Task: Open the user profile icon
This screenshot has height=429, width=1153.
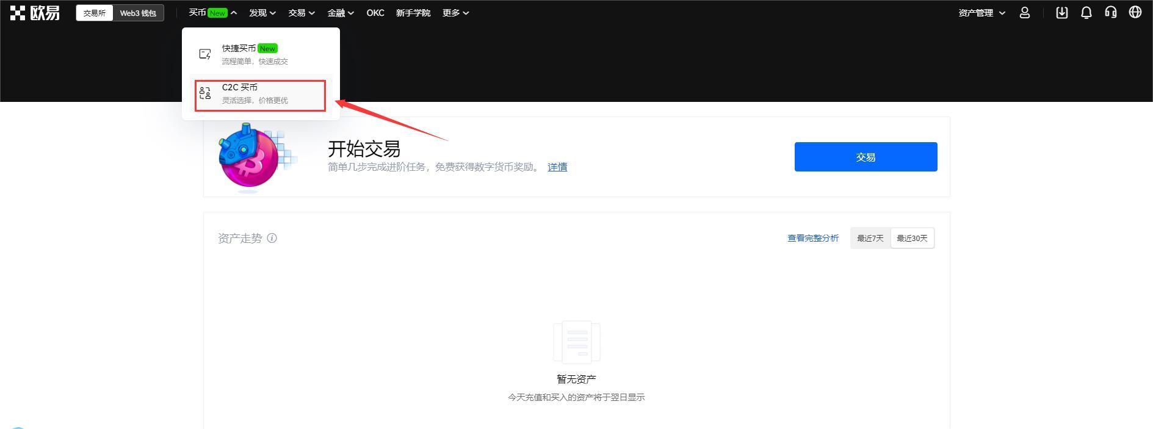Action: pyautogui.click(x=1025, y=13)
